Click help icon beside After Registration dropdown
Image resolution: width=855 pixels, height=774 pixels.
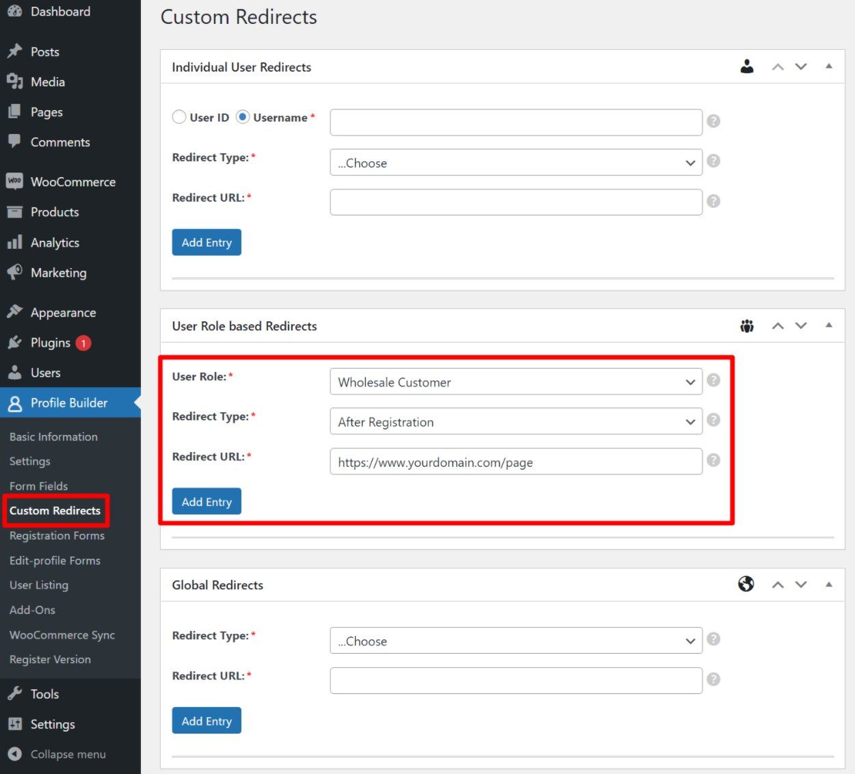click(x=713, y=420)
